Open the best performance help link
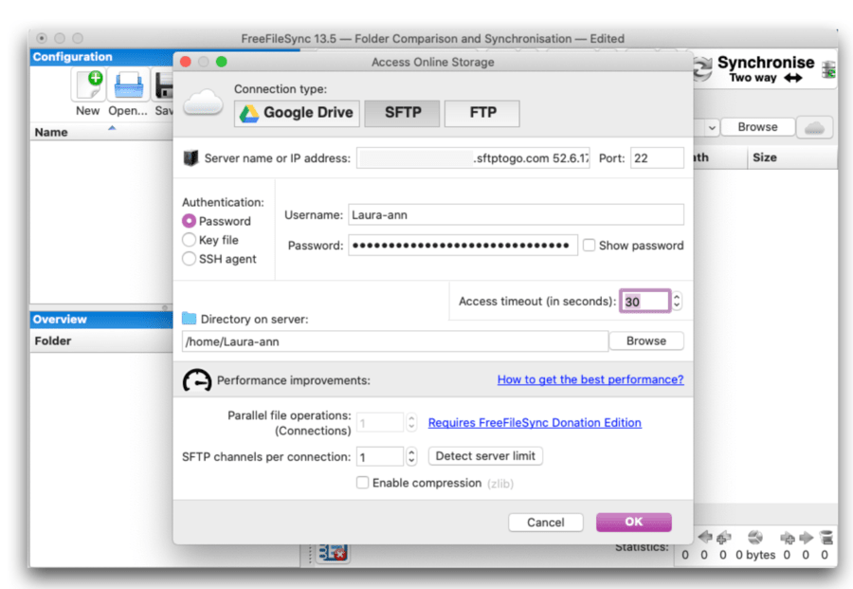This screenshot has height=589, width=853. (590, 378)
